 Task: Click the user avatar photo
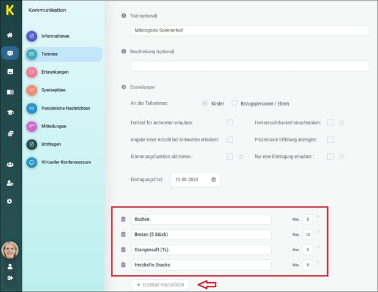pos(10,250)
